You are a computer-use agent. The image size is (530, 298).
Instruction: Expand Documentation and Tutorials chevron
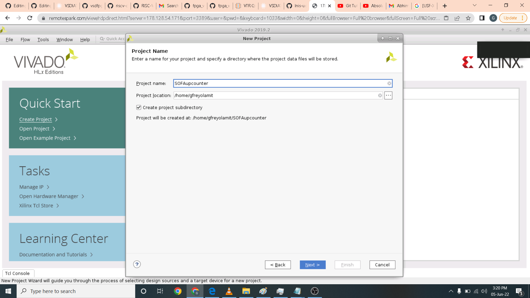[x=91, y=255]
